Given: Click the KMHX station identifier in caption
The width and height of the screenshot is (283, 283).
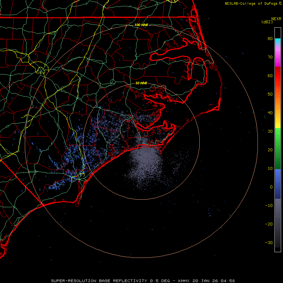Looking at the screenshot, I should [x=184, y=281].
